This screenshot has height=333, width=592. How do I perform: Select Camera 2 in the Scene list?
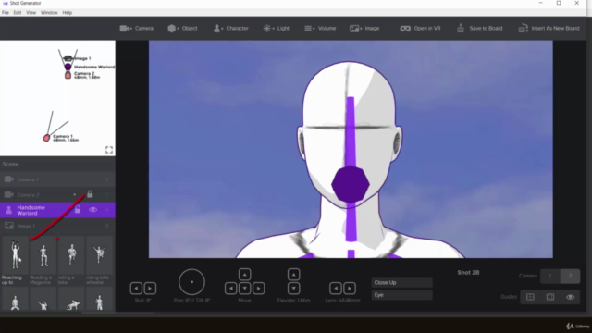(57, 195)
